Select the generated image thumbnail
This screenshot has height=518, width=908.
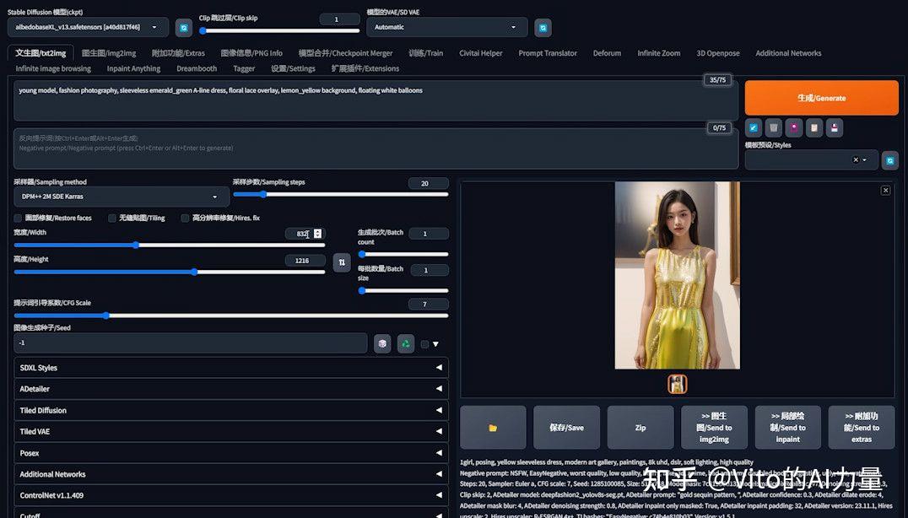tap(677, 385)
